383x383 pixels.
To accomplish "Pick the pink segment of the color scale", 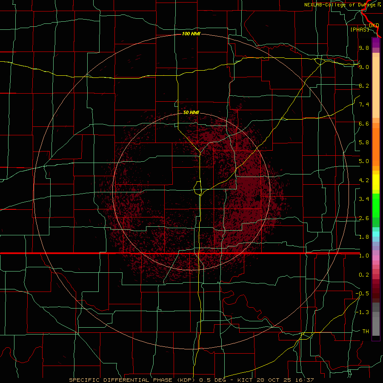I will (x=376, y=258).
